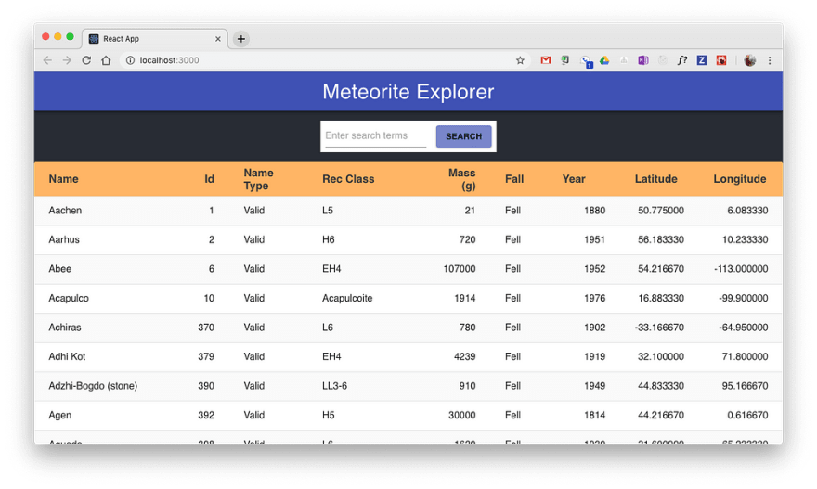Open the green download extension icon

[564, 60]
